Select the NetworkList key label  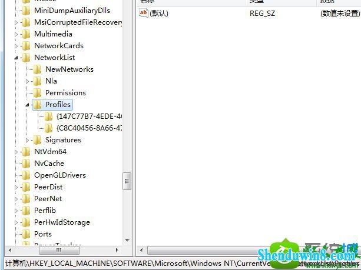click(55, 58)
